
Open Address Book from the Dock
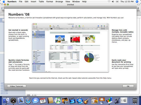tap(50, 100)
